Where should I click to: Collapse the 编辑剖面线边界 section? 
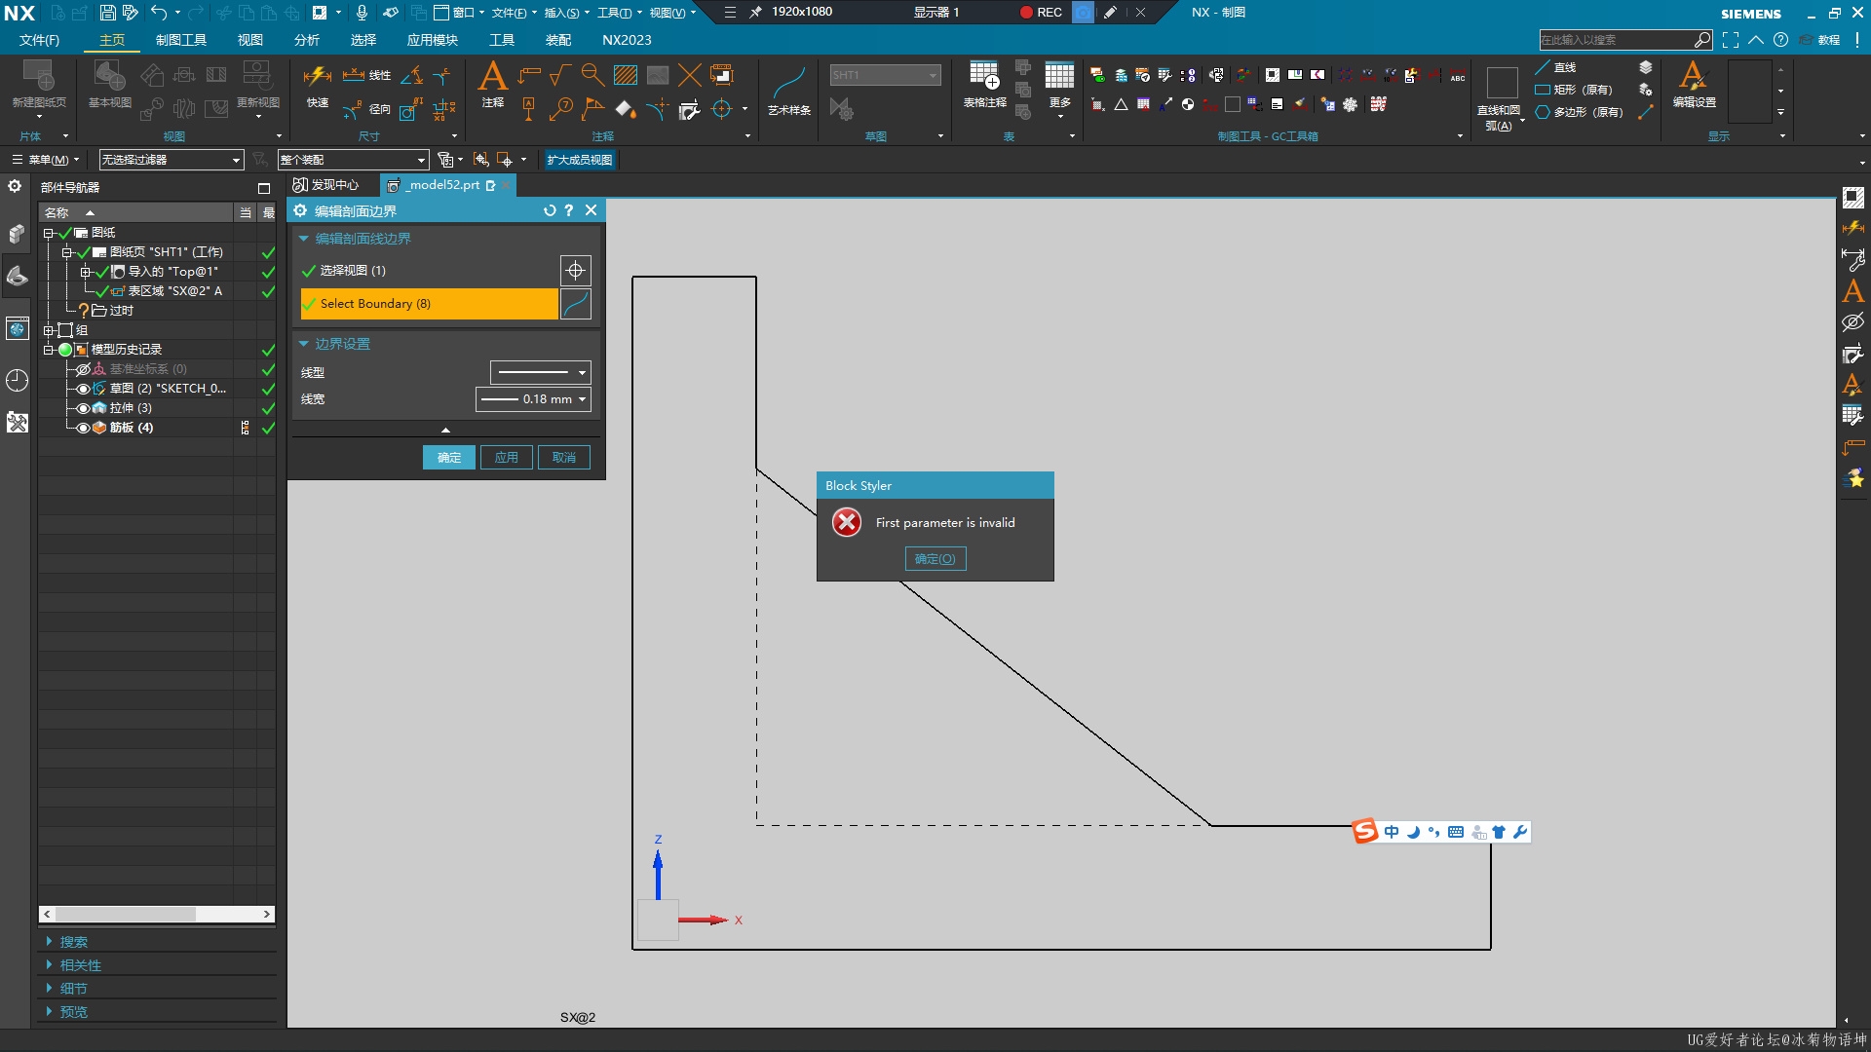pos(303,239)
